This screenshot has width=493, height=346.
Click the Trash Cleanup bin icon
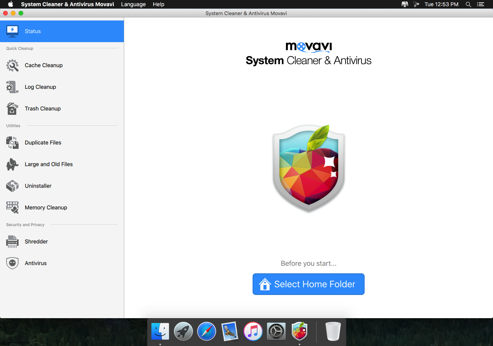(x=12, y=109)
